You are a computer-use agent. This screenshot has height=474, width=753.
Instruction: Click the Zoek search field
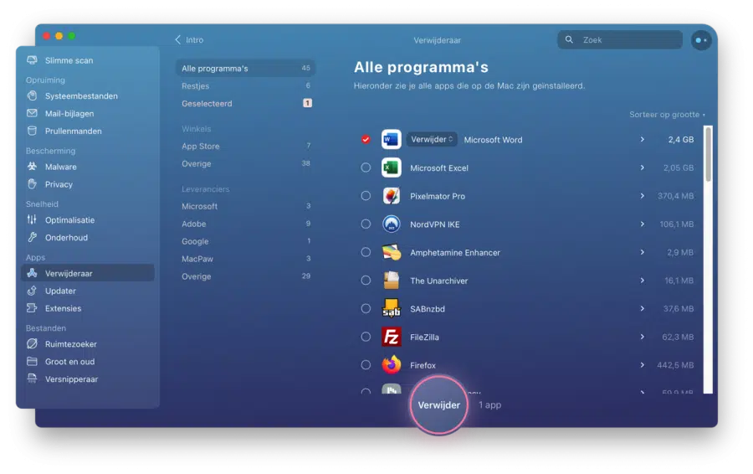(619, 40)
